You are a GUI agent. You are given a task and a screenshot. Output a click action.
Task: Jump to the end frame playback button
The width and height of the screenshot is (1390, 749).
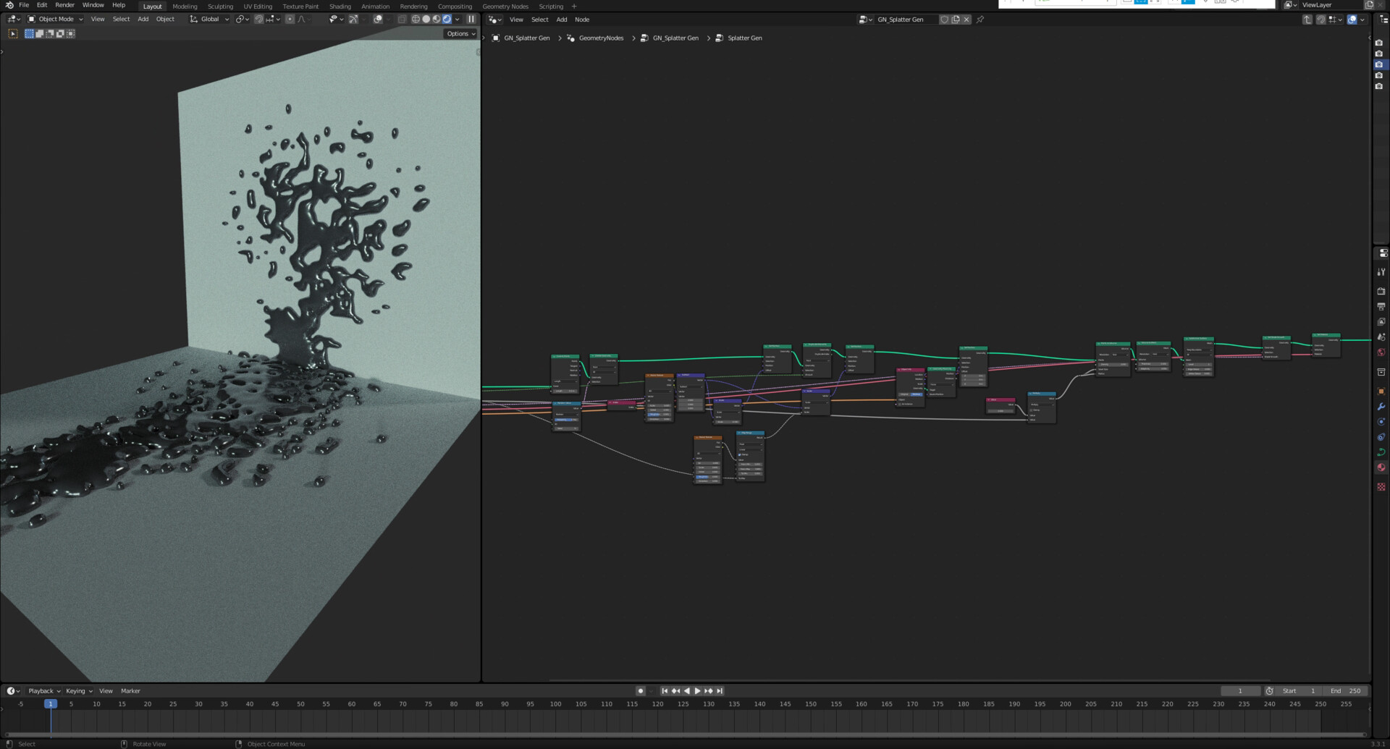[719, 691]
